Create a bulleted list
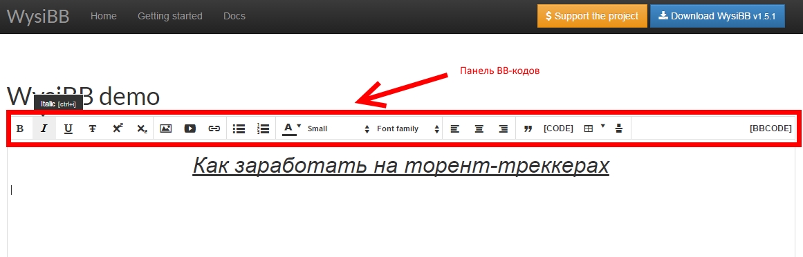The width and height of the screenshot is (803, 257). pyautogui.click(x=239, y=128)
